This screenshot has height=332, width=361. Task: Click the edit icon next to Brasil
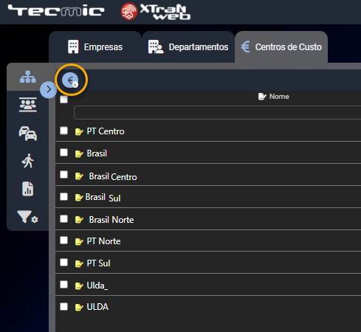79,154
